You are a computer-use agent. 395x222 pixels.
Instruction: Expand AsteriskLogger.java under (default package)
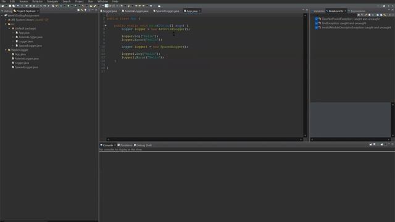coord(14,37)
